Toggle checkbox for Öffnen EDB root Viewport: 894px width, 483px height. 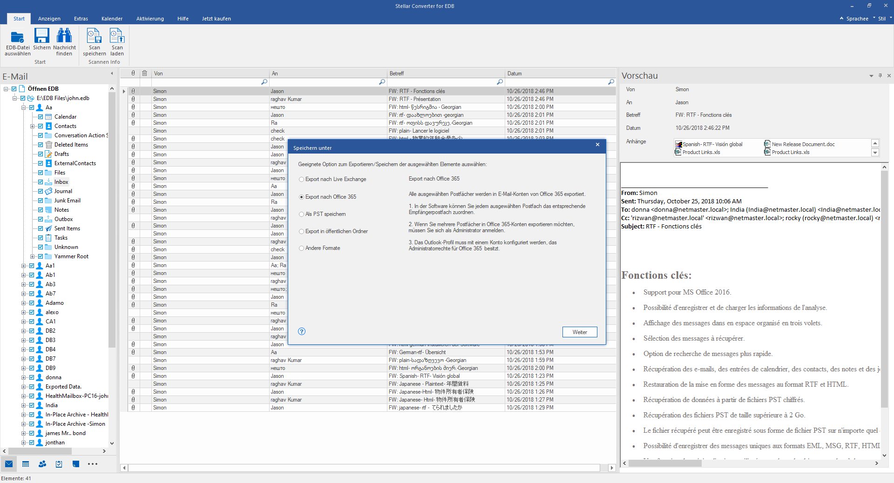point(14,89)
